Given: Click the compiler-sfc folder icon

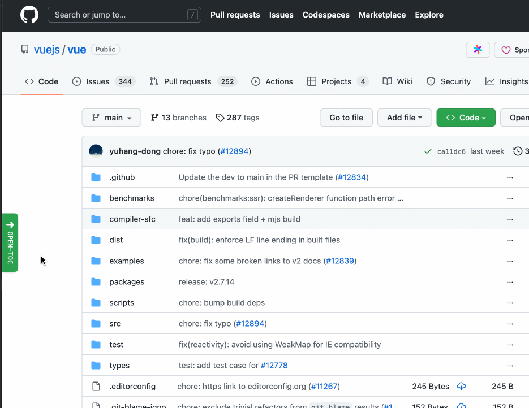Looking at the screenshot, I should pos(96,219).
